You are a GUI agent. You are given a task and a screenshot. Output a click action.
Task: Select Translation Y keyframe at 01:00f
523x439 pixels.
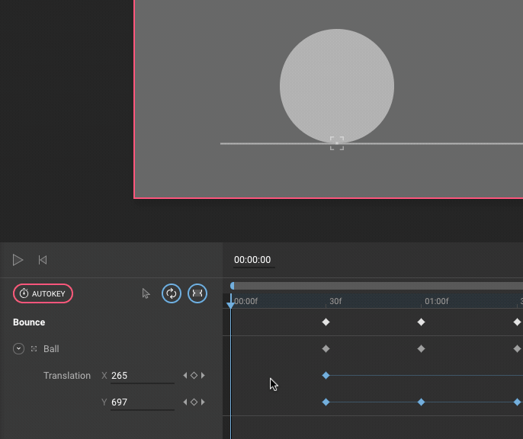click(x=422, y=402)
